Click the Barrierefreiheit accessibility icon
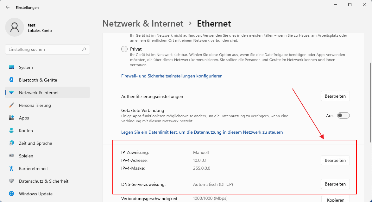The image size is (372, 202). [11, 168]
